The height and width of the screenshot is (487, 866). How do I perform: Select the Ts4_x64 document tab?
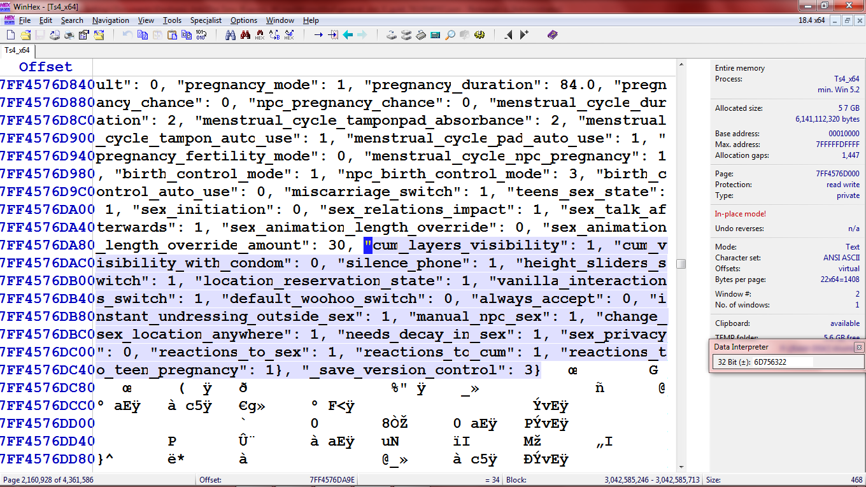[18, 50]
